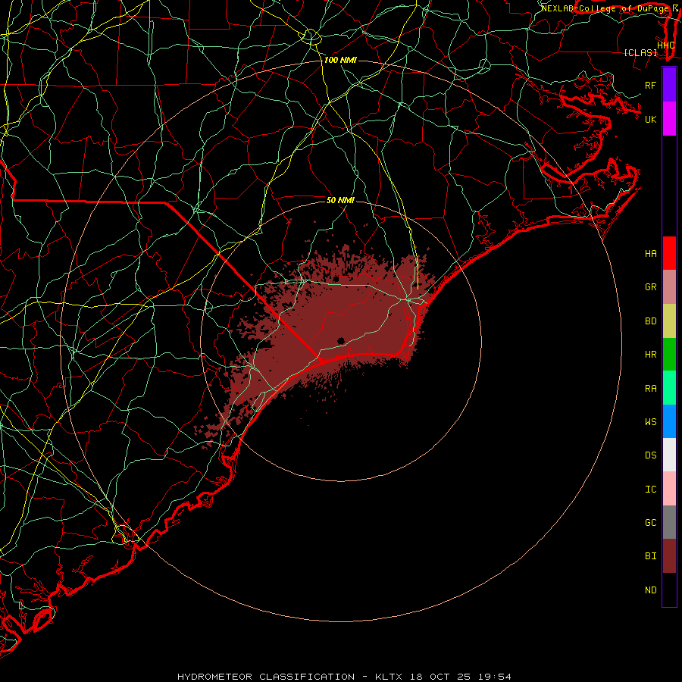The image size is (682, 682).
Task: Click the WS legend label
Action: click(x=651, y=421)
